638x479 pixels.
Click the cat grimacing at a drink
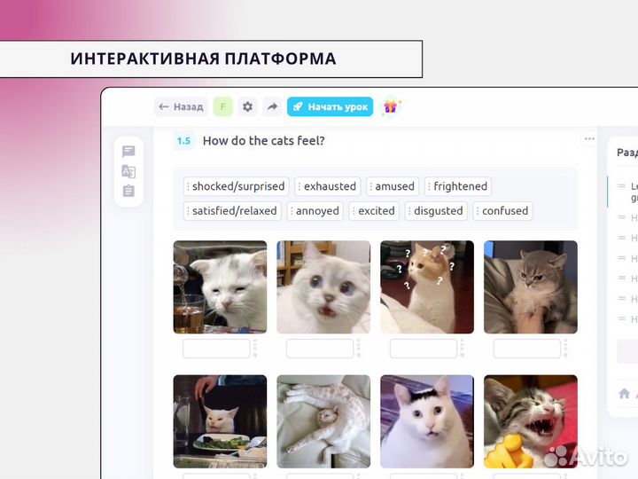point(220,287)
